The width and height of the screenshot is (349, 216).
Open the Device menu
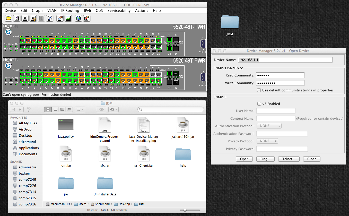[x=10, y=11]
